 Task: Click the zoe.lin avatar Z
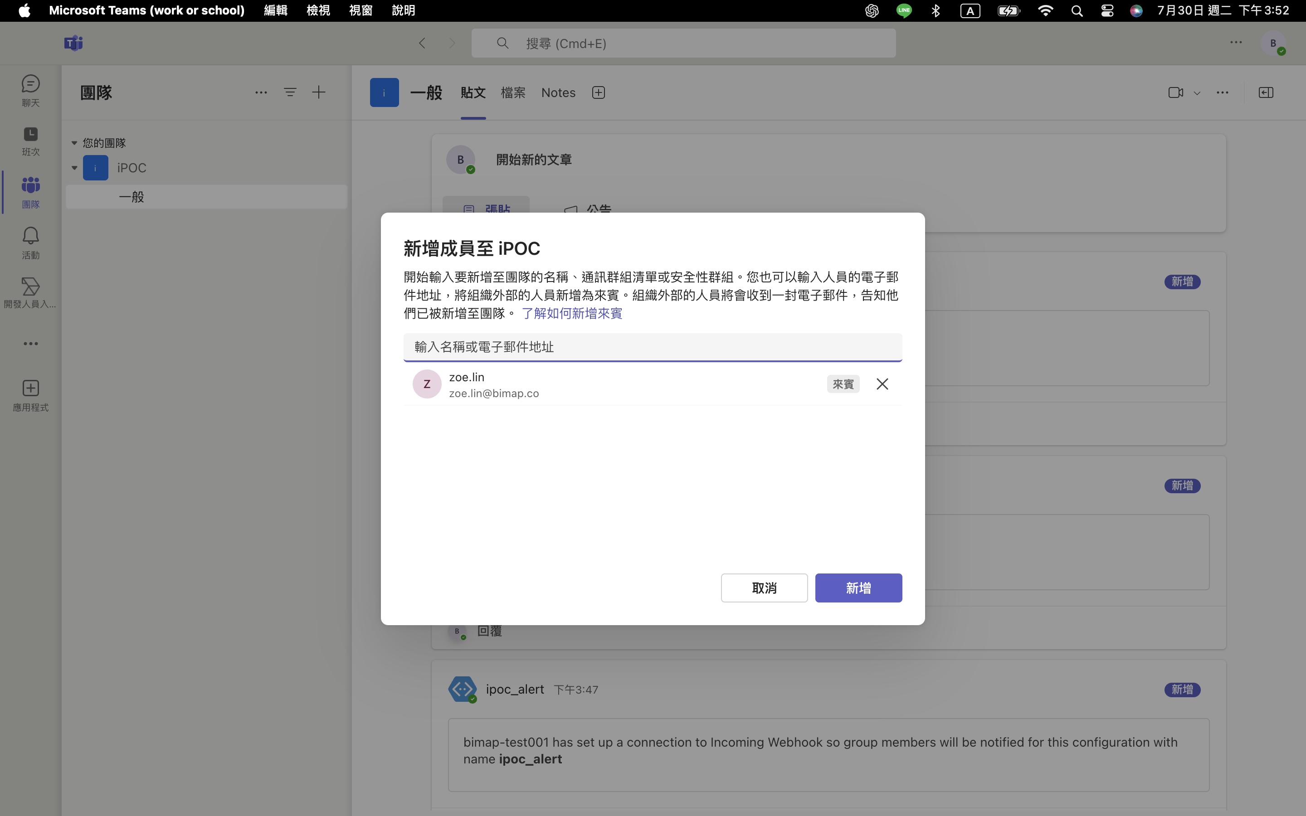[x=427, y=384]
